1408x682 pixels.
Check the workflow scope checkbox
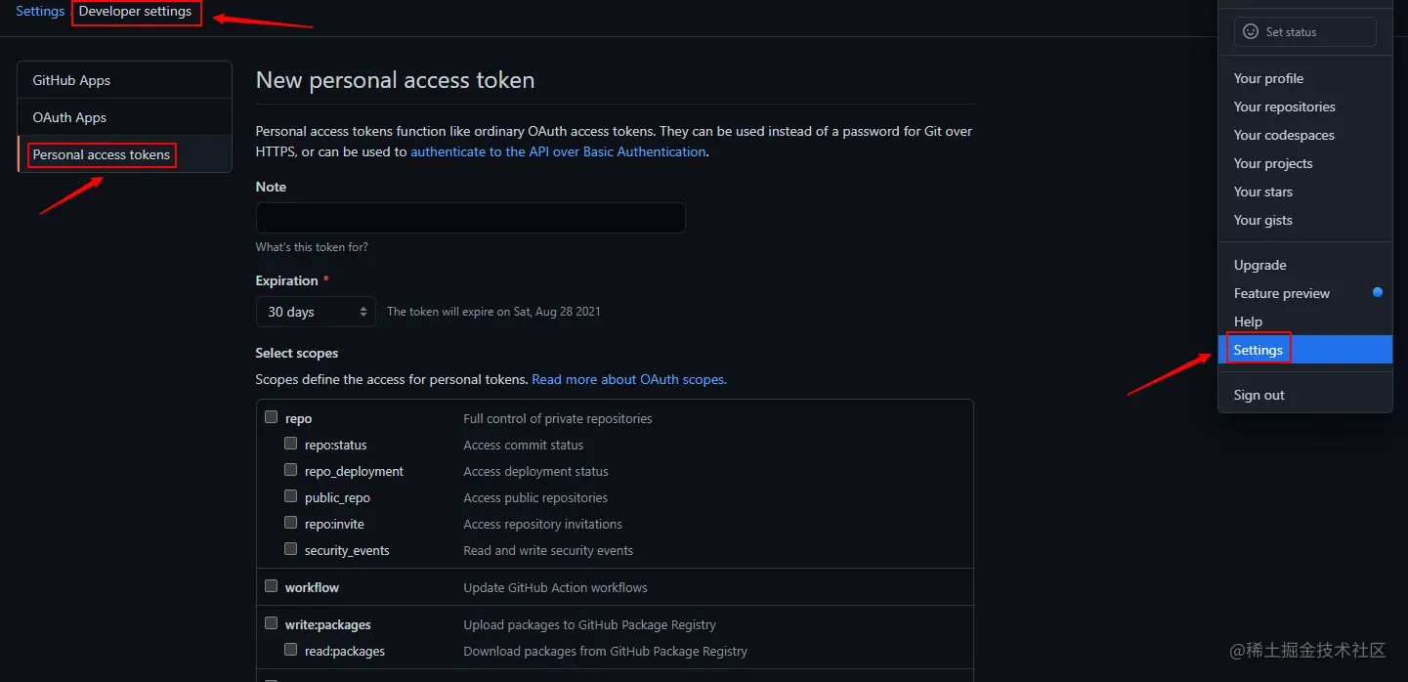(x=272, y=585)
